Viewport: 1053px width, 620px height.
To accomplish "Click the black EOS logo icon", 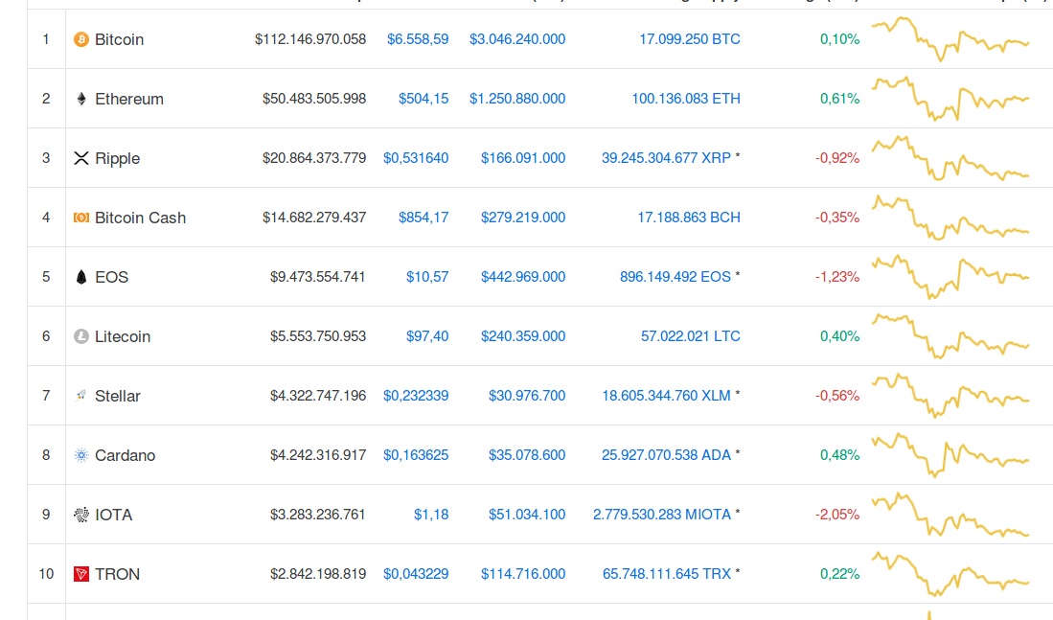I will 81,277.
